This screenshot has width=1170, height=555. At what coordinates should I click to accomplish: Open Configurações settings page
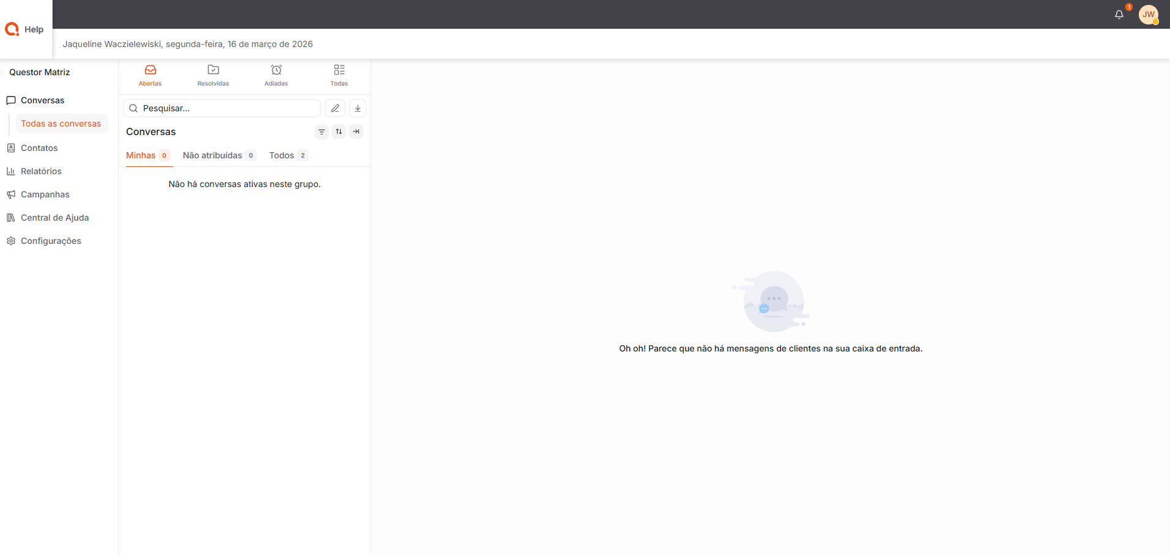tap(51, 241)
